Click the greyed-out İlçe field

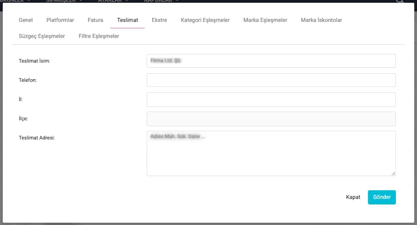271,119
